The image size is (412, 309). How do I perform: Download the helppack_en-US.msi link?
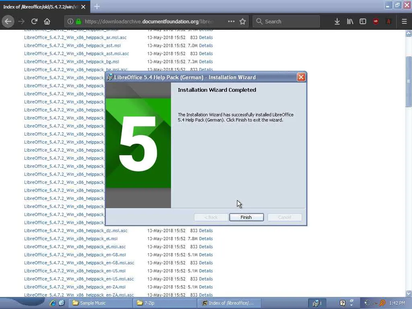(x=74, y=271)
